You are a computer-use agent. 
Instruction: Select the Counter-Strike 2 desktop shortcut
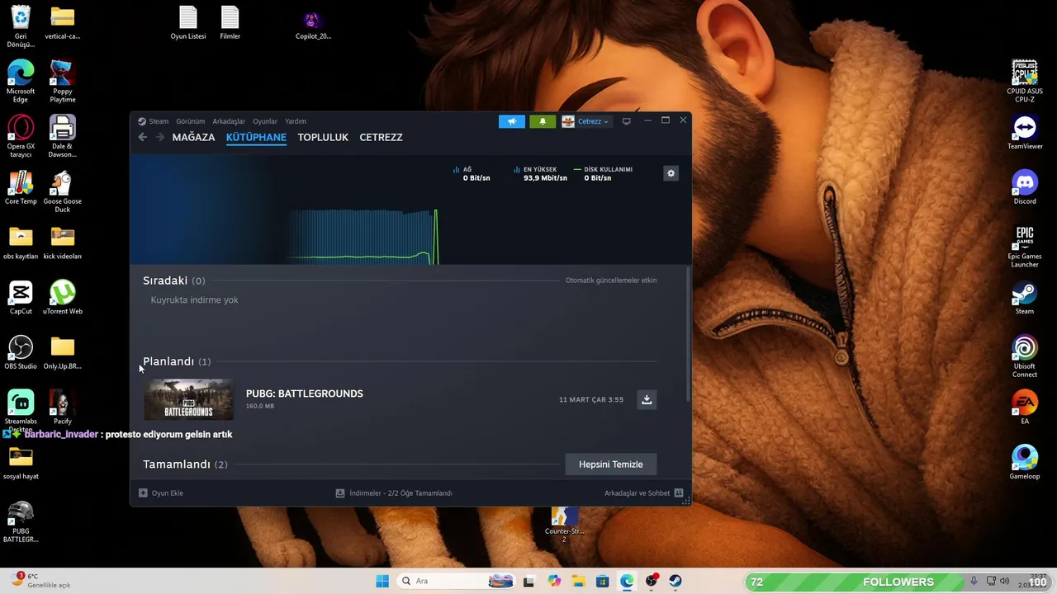coord(565,523)
